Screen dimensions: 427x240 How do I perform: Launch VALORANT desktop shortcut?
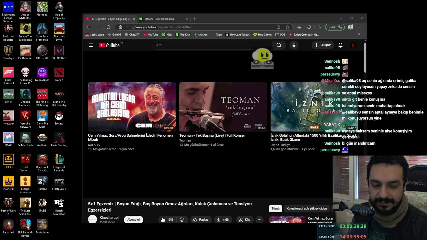click(x=59, y=53)
